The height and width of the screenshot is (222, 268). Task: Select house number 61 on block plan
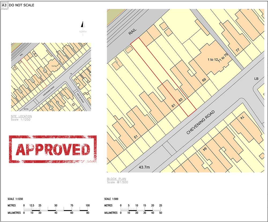click(173, 105)
